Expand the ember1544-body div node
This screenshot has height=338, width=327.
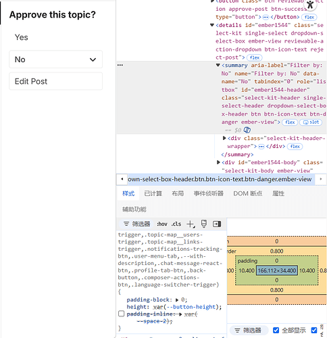[218, 162]
